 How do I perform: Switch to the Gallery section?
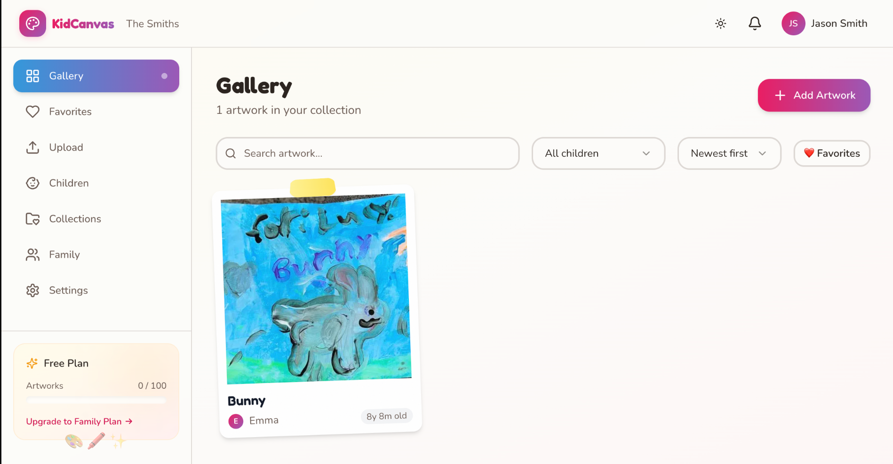pos(66,75)
